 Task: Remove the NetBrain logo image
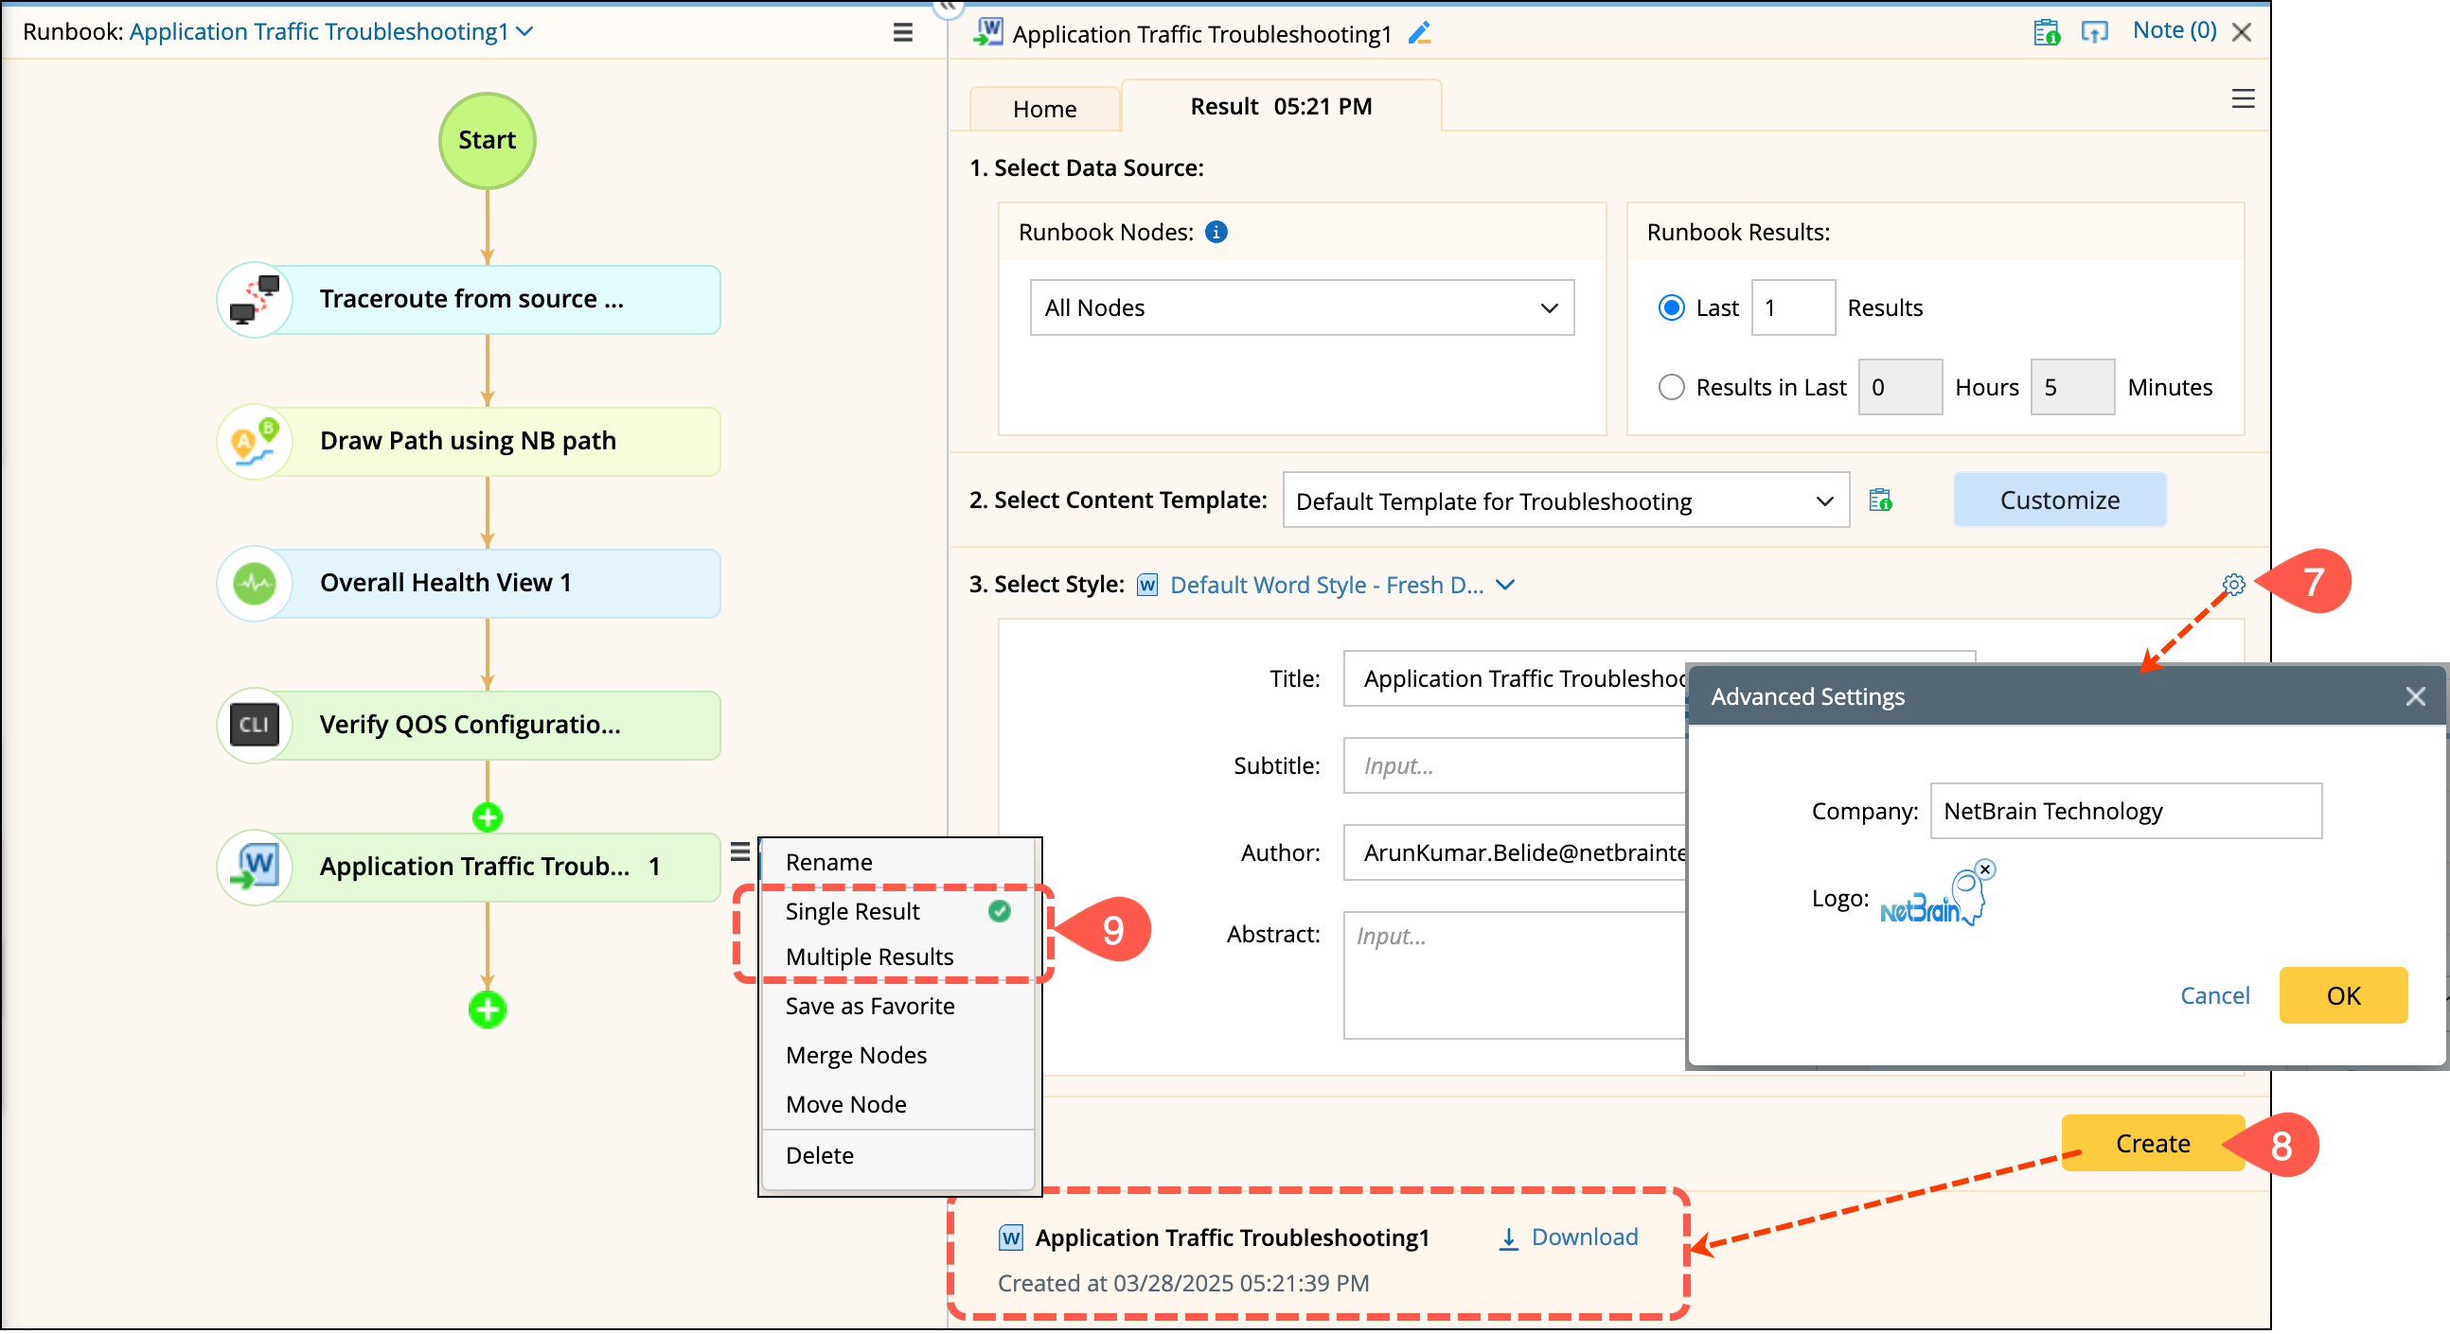tap(1985, 869)
